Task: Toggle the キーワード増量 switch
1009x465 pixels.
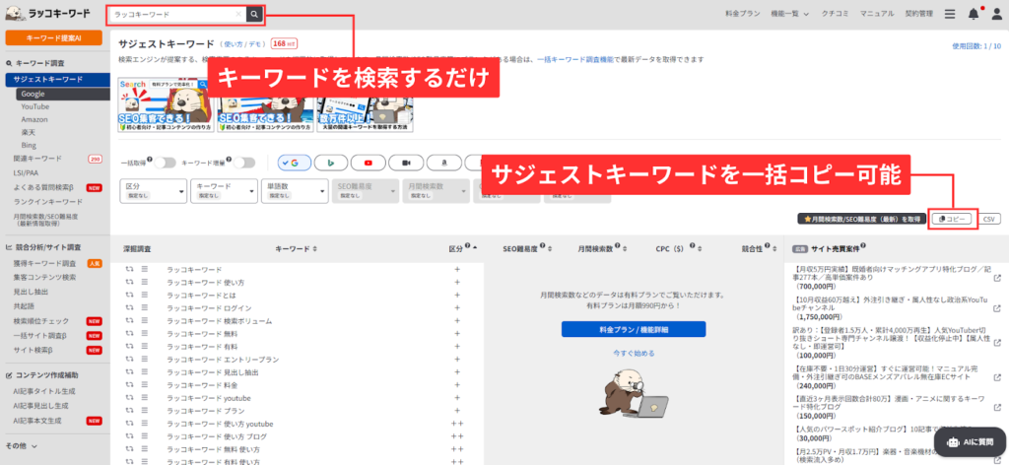Action: click(245, 164)
